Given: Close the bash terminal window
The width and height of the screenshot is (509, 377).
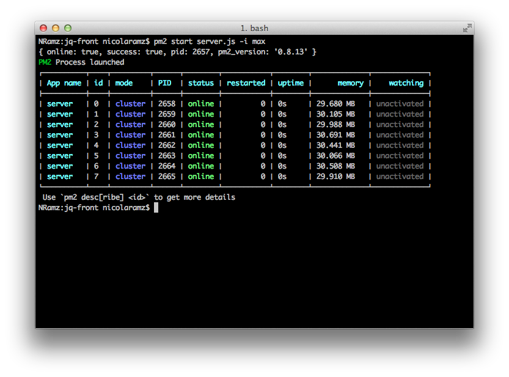Looking at the screenshot, I should click(x=43, y=28).
